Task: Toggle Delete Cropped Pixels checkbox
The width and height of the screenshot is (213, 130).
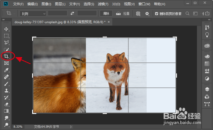Action: click(x=157, y=14)
